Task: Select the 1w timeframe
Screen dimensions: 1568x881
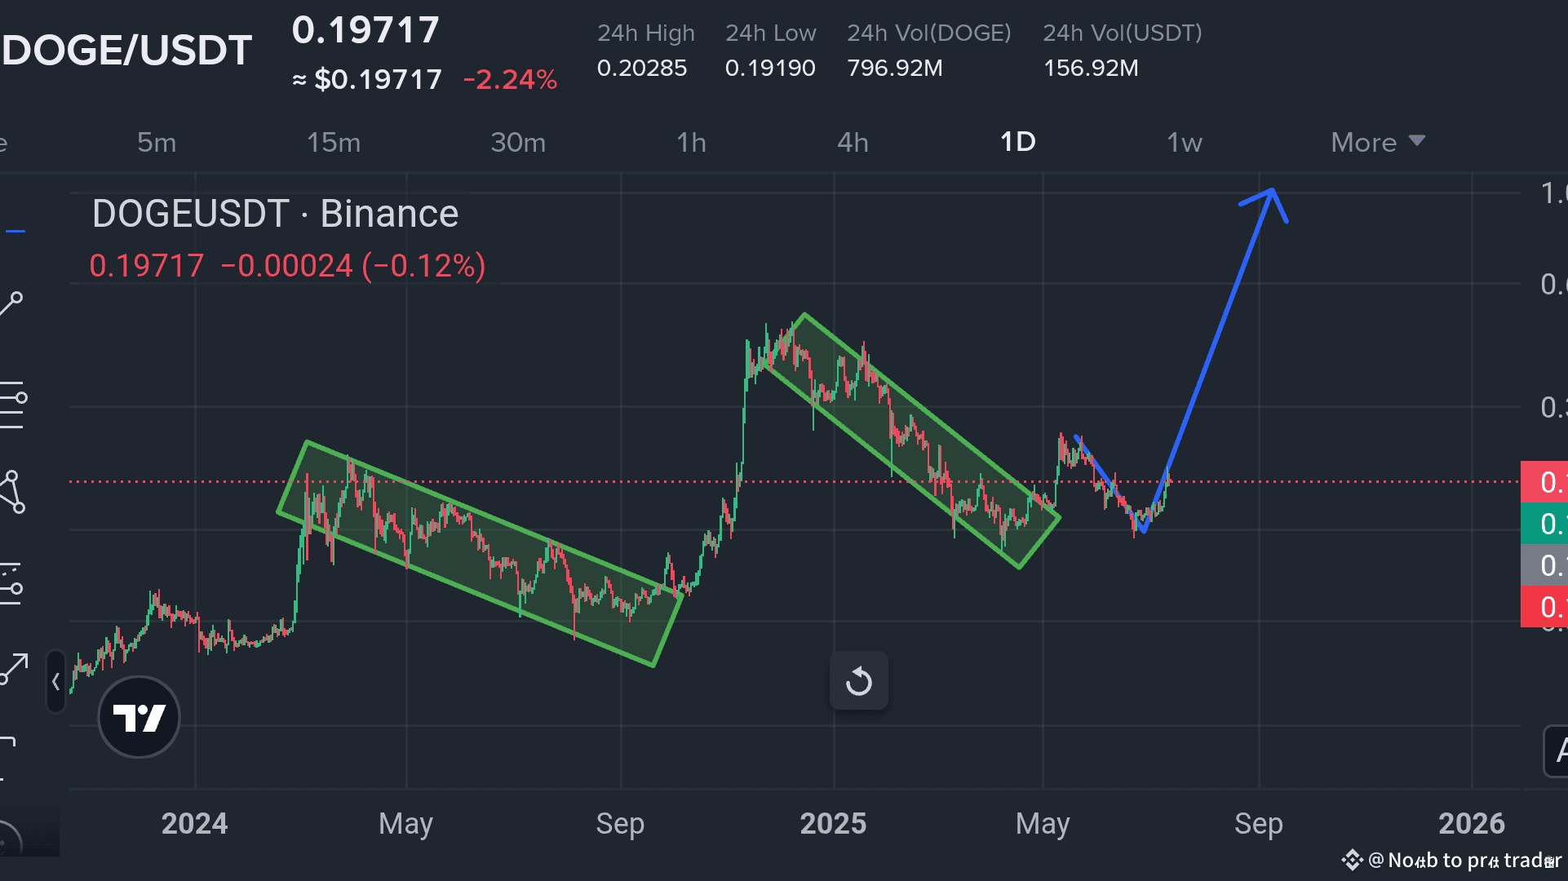Action: coord(1184,143)
